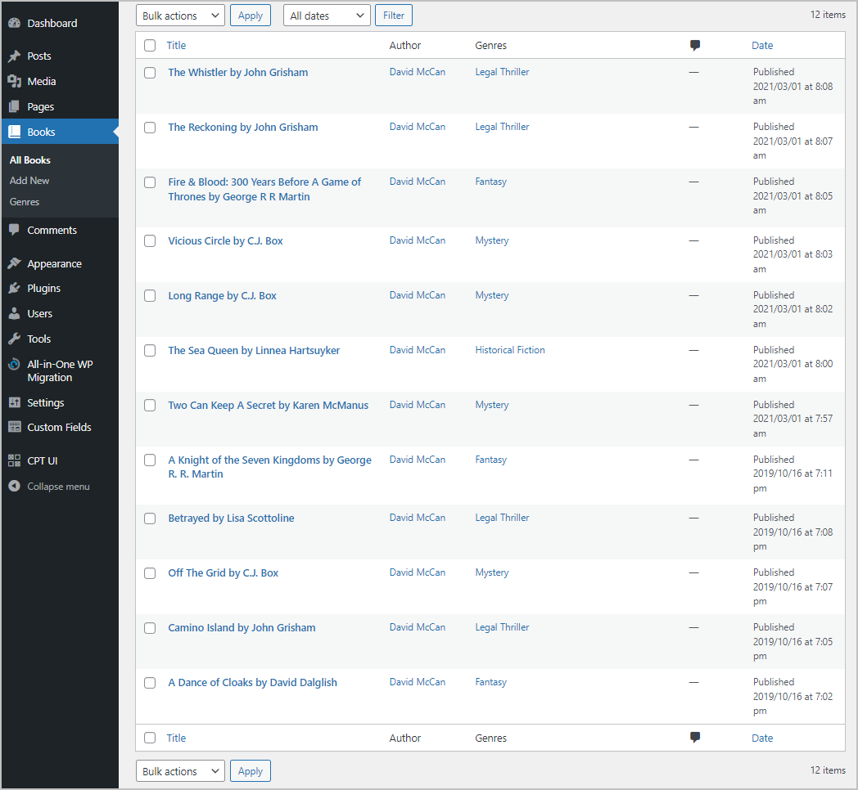Tick the select-all checkbox in the header row
Viewport: 858px width, 790px height.
[150, 46]
